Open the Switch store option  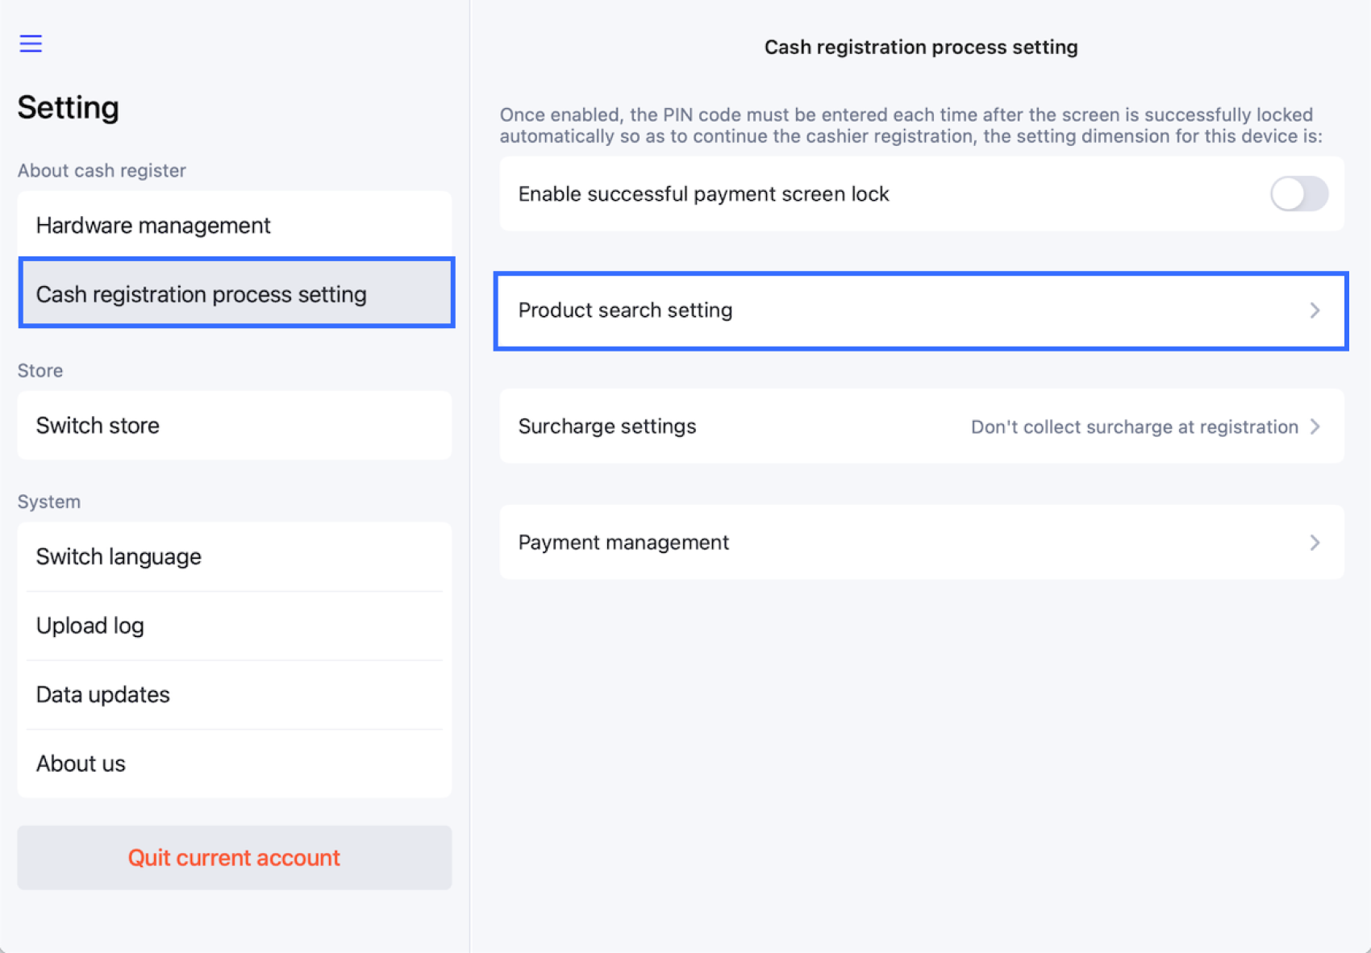click(234, 425)
